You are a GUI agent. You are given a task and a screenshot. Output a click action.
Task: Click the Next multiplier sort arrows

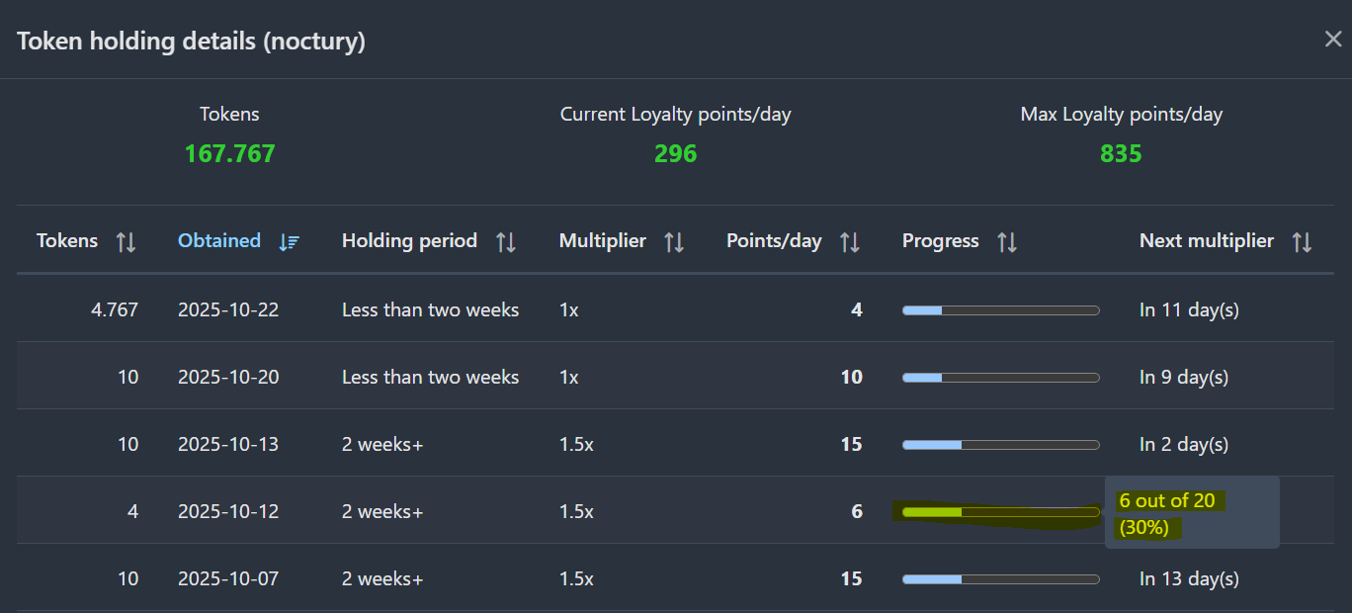tap(1302, 242)
